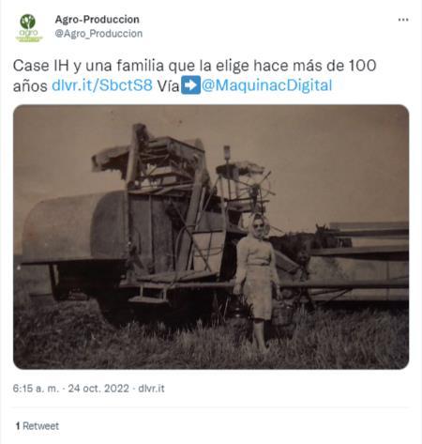Click the grass field in the photo

click(211, 341)
